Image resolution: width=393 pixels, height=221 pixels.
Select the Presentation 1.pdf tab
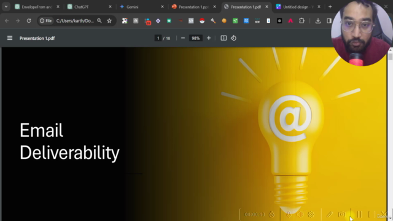246,7
